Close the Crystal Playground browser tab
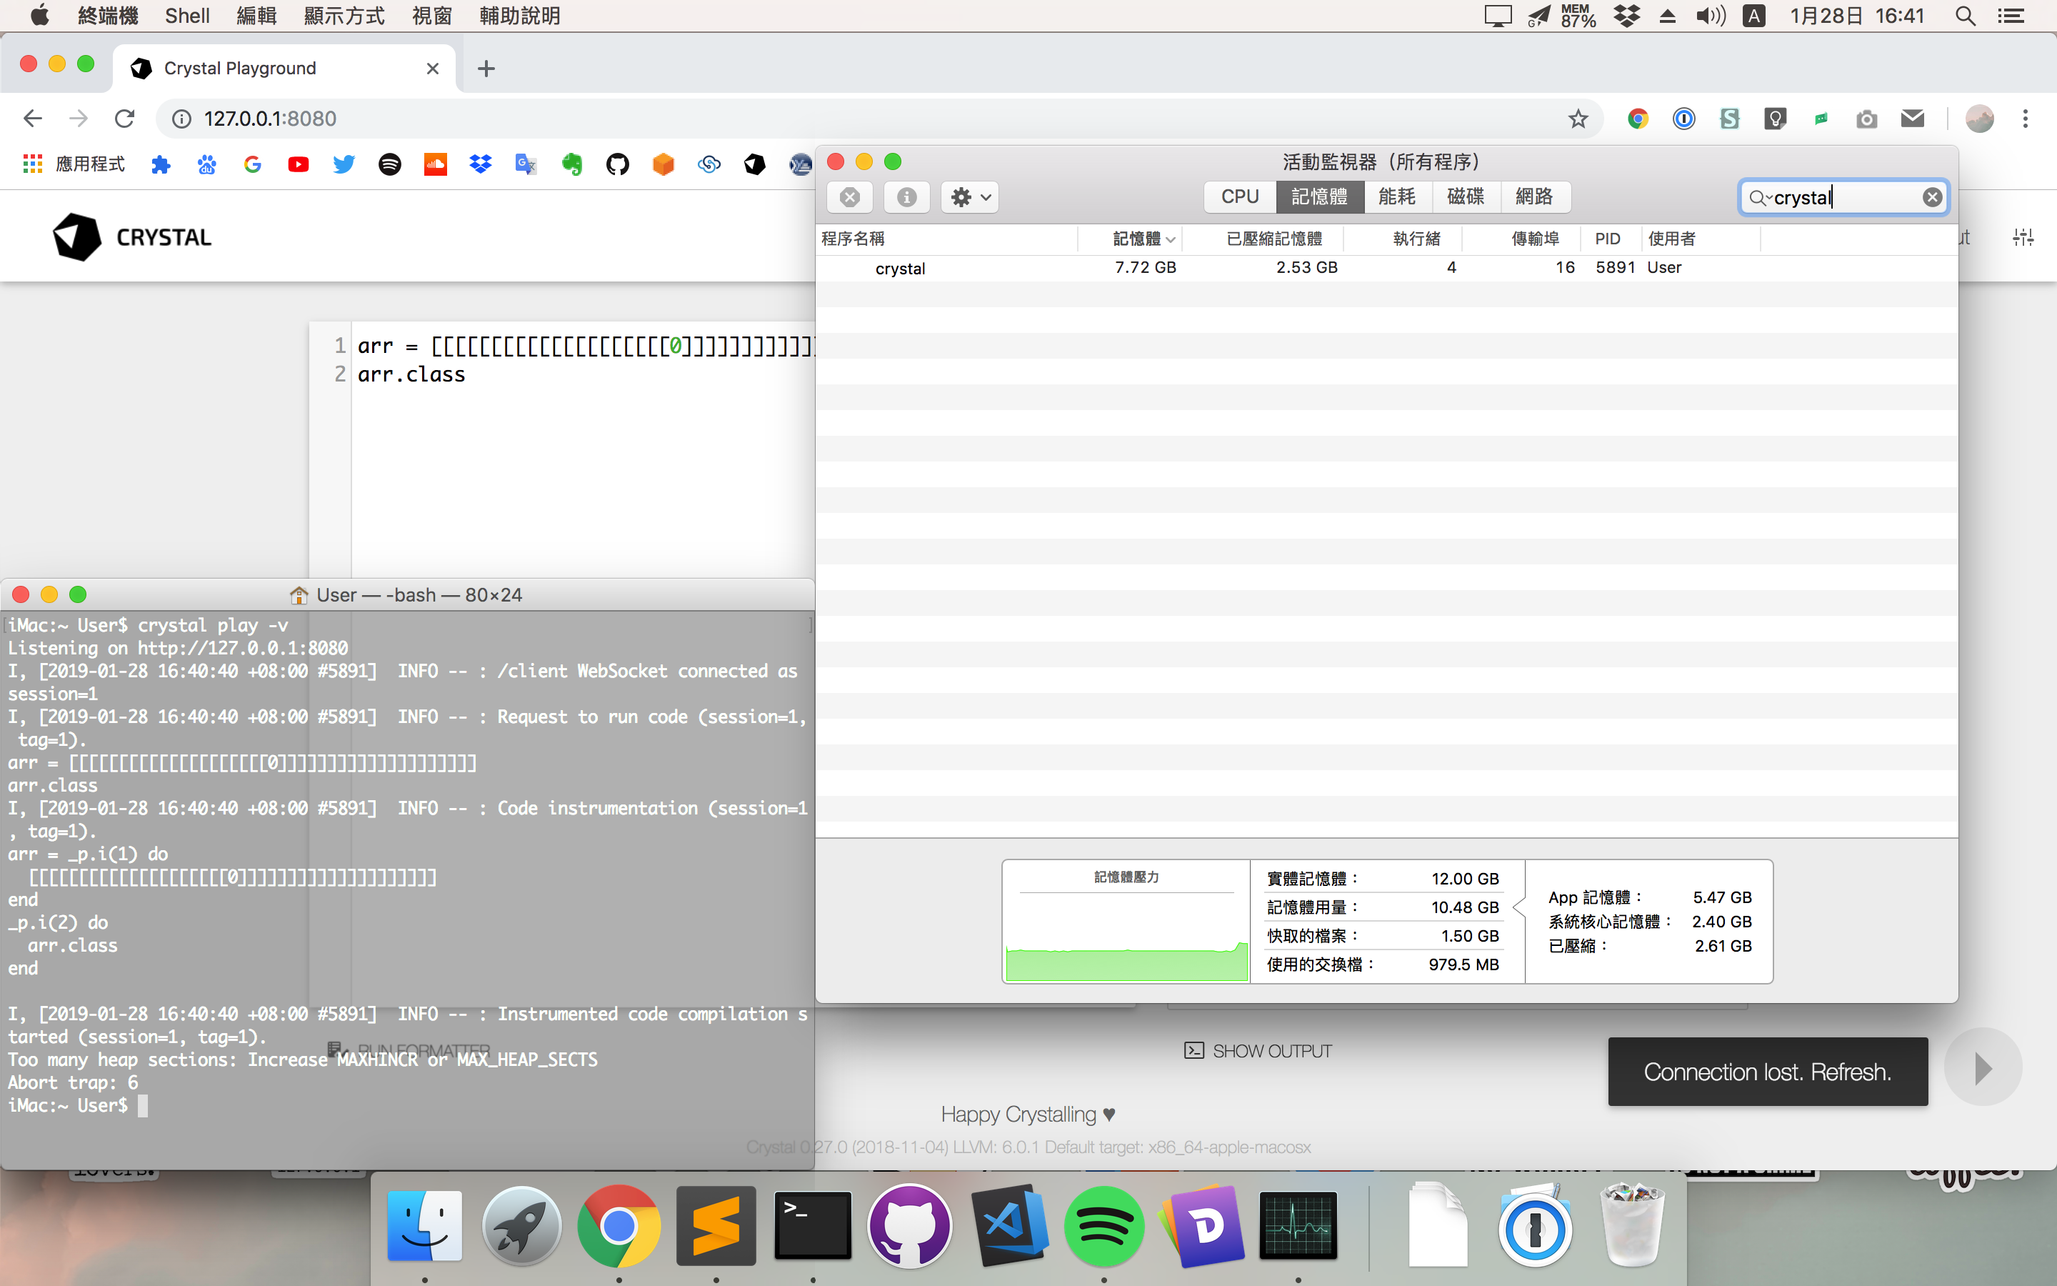Screen dimensions: 2057x1286 coord(433,68)
